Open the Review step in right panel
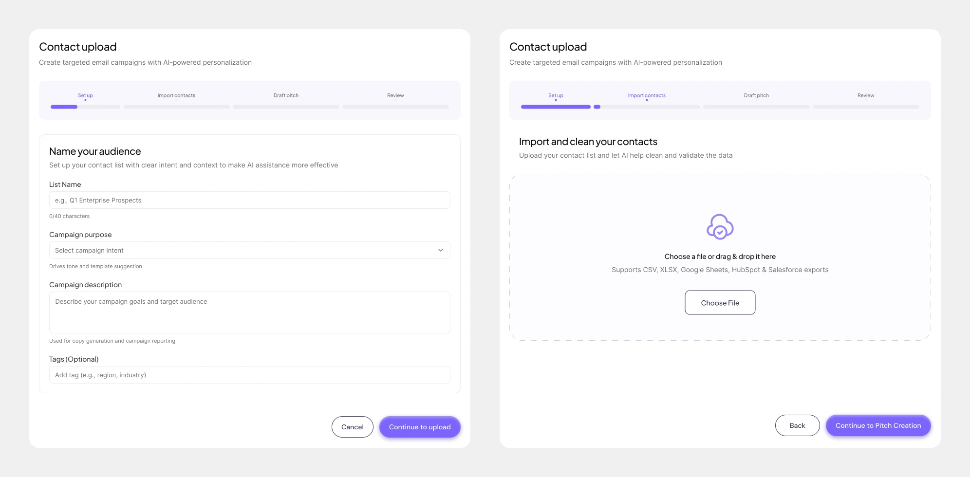970x477 pixels. [x=866, y=95]
